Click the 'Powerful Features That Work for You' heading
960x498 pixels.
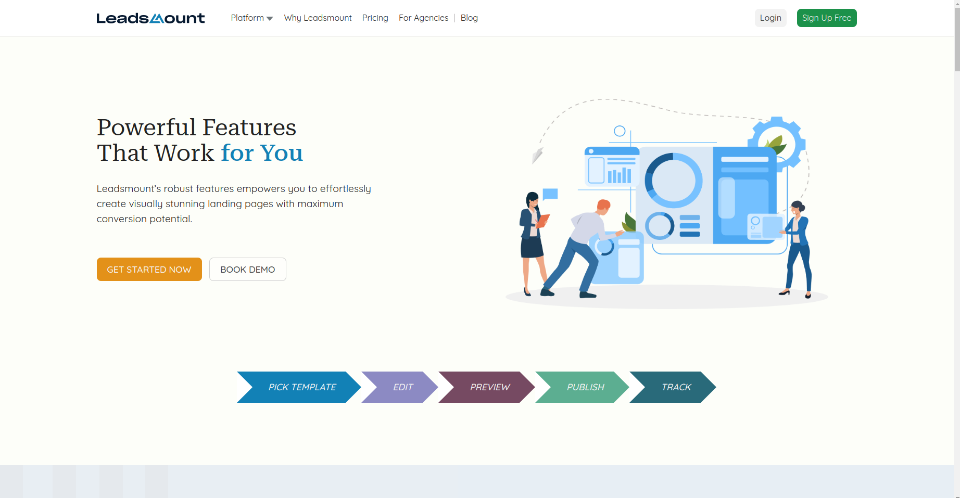click(200, 140)
